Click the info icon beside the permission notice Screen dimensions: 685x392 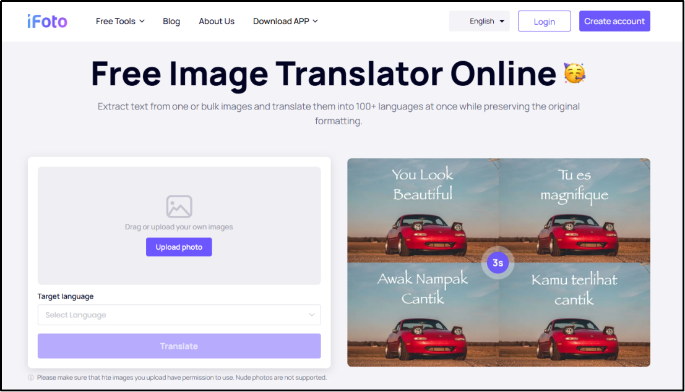pyautogui.click(x=31, y=378)
